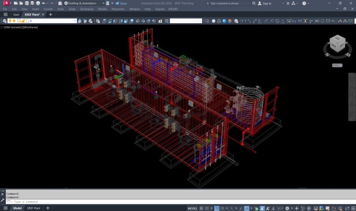Image resolution: width=356 pixels, height=211 pixels.
Task: Toggle the highlighted Annotation Visibility icon in status bar
Action: click(262, 208)
